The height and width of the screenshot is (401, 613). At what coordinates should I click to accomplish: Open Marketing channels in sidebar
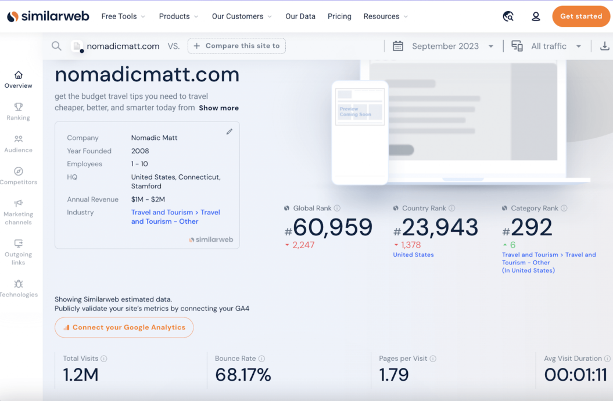click(19, 213)
